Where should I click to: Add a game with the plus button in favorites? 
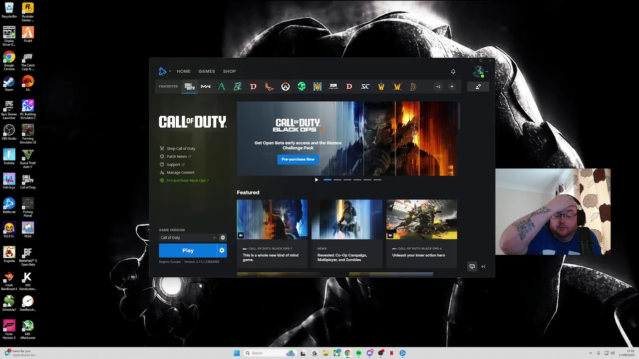tap(452, 87)
